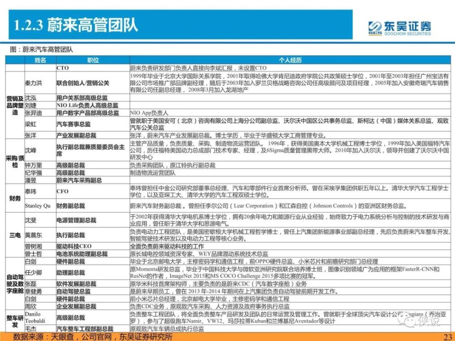Click the name cell 张洋
Image resolution: width=455 pixels, height=341 pixels.
40,135
